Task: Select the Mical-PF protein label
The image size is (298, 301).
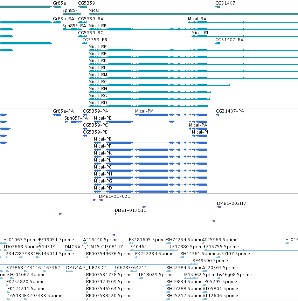Action: [x=102, y=146]
